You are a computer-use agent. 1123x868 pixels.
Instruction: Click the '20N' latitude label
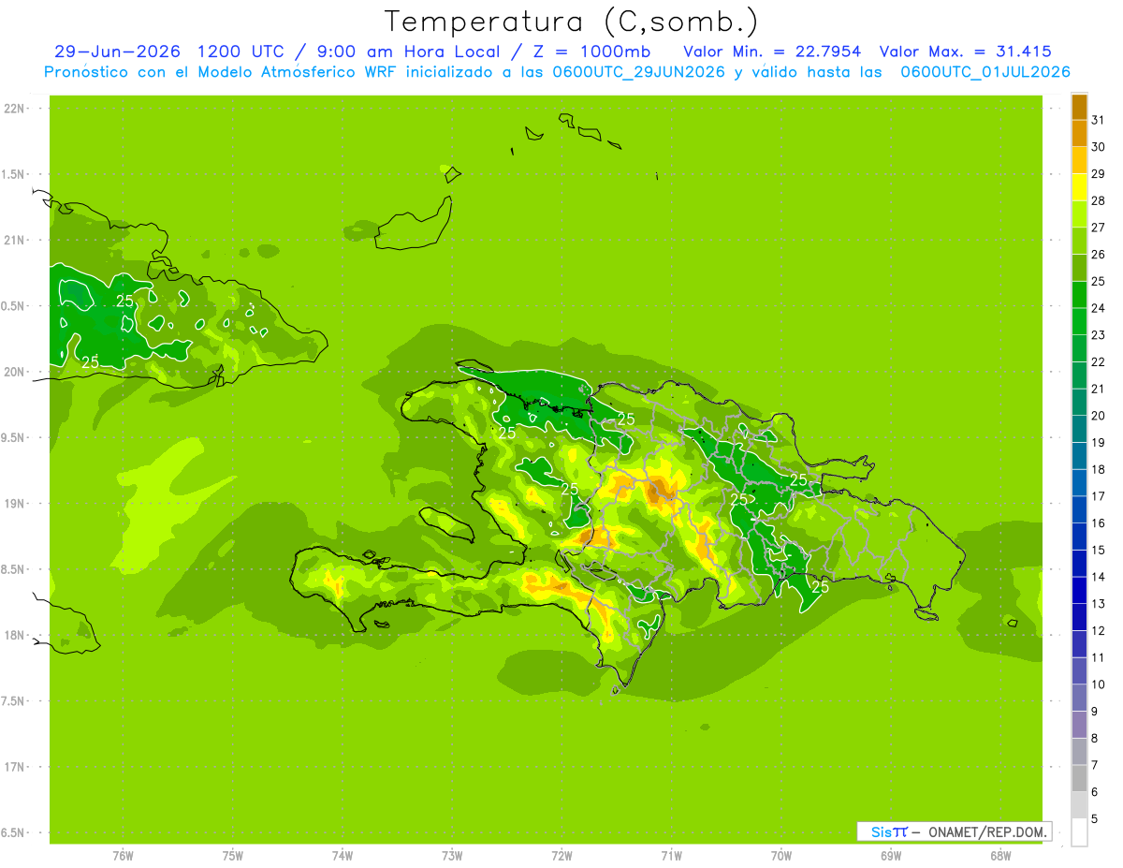(x=14, y=372)
